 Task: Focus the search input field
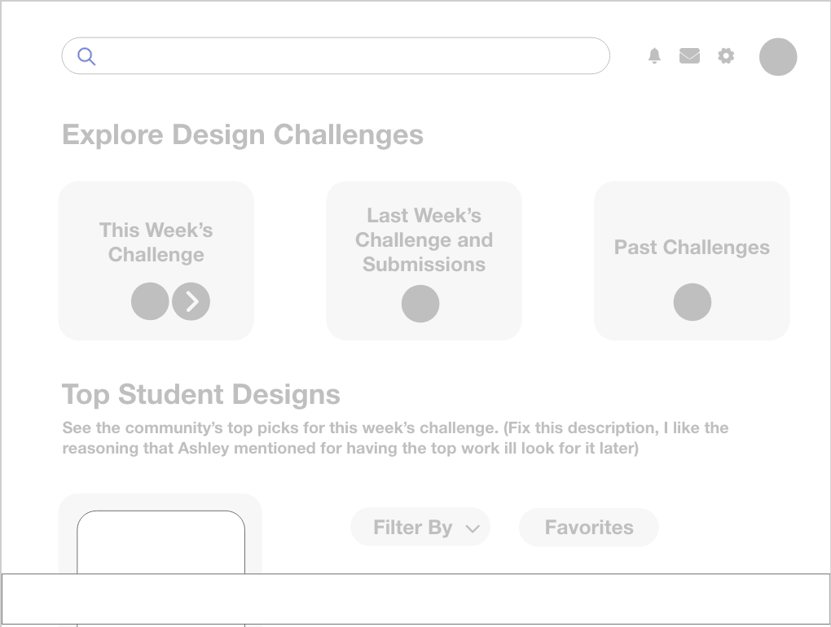click(x=336, y=55)
